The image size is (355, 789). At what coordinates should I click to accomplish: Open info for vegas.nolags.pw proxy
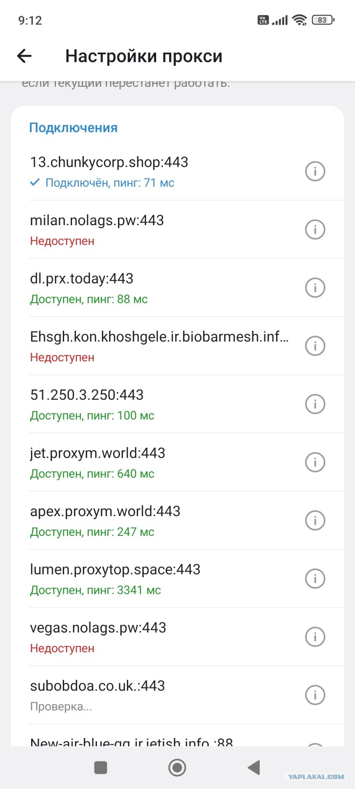click(315, 637)
